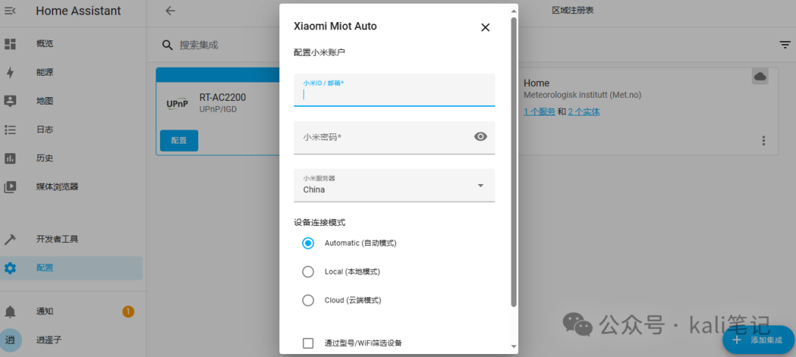Image resolution: width=796 pixels, height=357 pixels.
Task: Focus the 小米ID / 邮箱 input field
Action: tap(394, 90)
